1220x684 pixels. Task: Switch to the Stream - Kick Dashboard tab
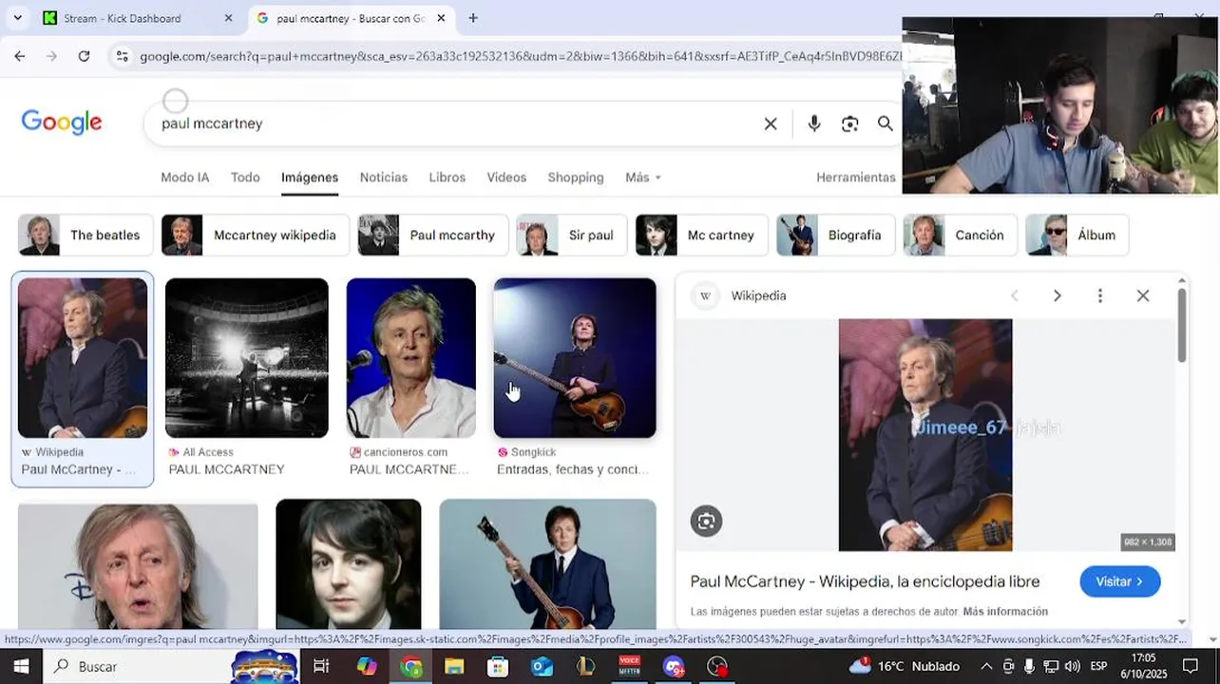[123, 18]
